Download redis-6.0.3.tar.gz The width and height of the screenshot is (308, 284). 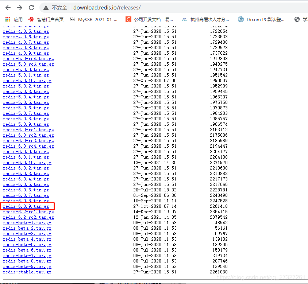coord(26,174)
